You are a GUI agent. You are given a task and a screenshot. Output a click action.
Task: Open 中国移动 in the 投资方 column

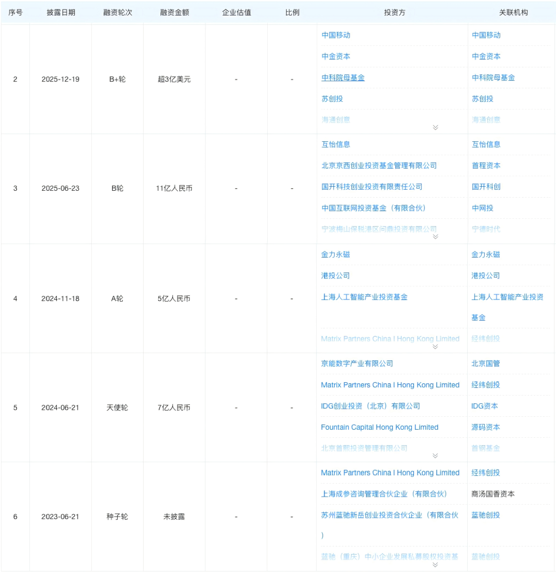pyautogui.click(x=336, y=35)
